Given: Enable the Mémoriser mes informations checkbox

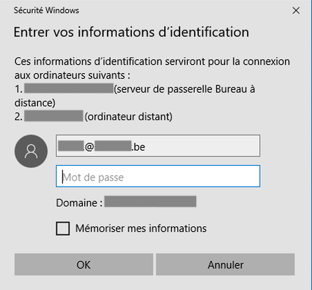Looking at the screenshot, I should click(63, 229).
